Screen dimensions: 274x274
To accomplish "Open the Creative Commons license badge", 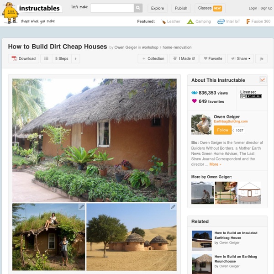I will click(251, 96).
